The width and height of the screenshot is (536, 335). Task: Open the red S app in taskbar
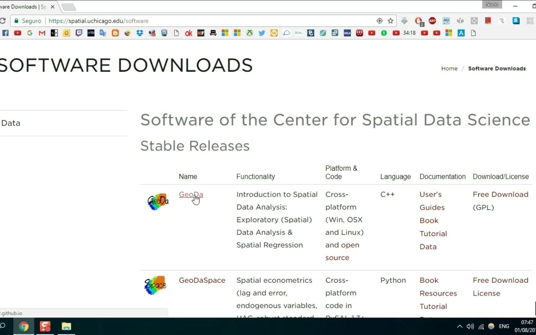[45, 326]
